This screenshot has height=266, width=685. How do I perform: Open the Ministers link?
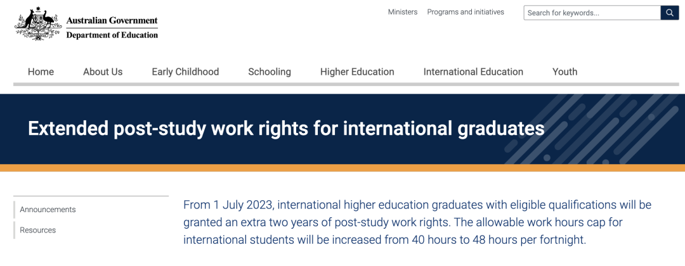pyautogui.click(x=403, y=12)
